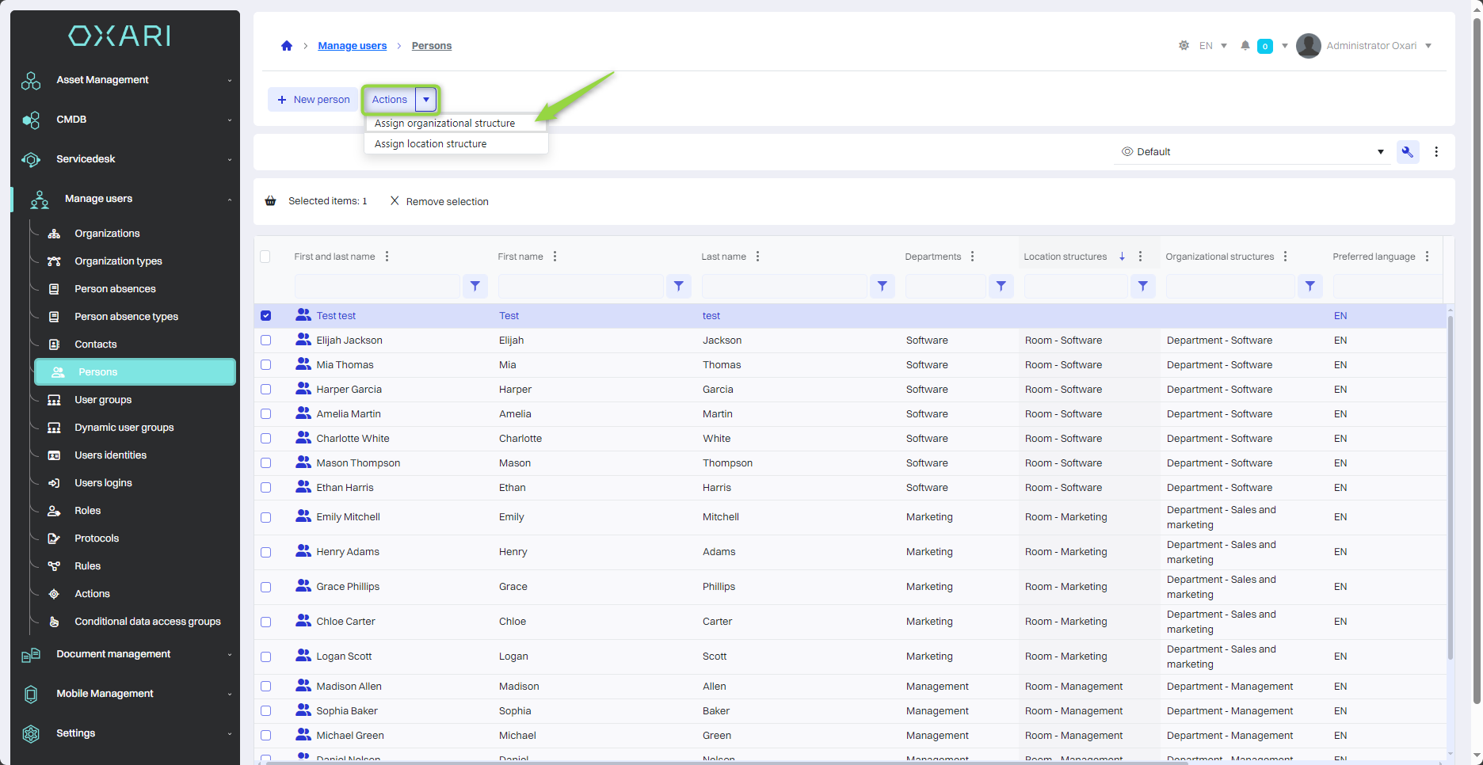
Task: Click the New person button
Action: point(314,100)
